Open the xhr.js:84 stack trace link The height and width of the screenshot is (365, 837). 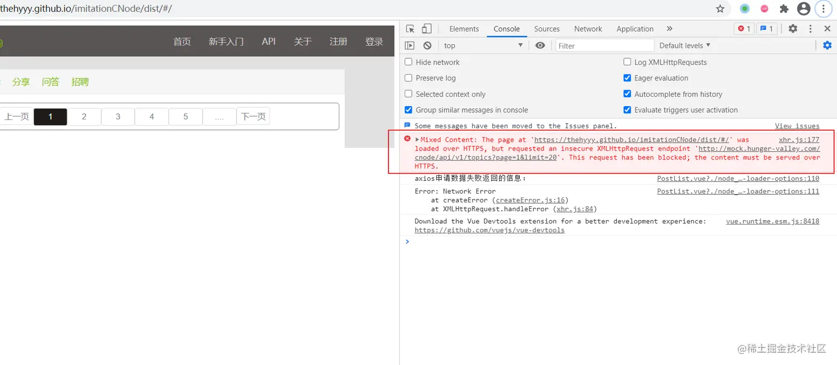tap(575, 209)
